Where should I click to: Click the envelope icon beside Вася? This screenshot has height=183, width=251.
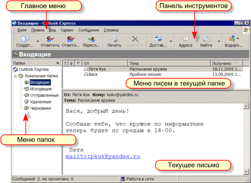click(x=86, y=74)
